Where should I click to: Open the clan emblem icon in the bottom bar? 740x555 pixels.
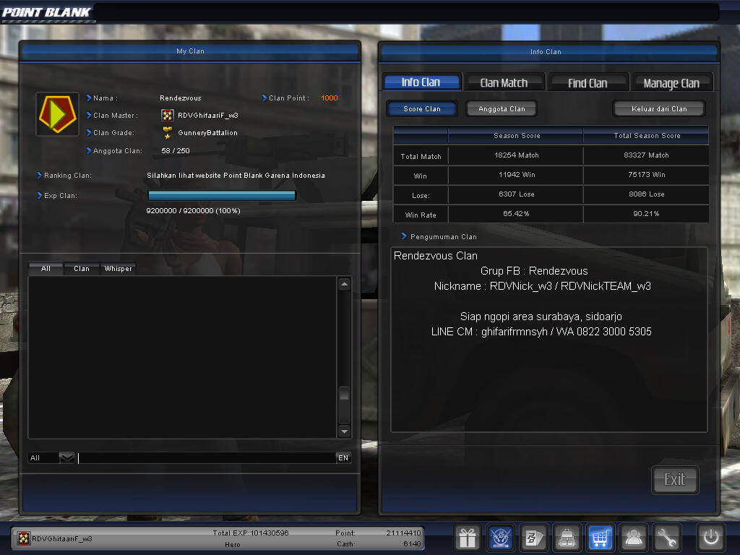tap(501, 537)
